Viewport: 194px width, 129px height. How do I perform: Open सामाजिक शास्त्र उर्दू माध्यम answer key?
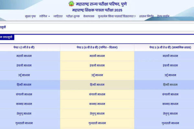click(x=170, y=75)
